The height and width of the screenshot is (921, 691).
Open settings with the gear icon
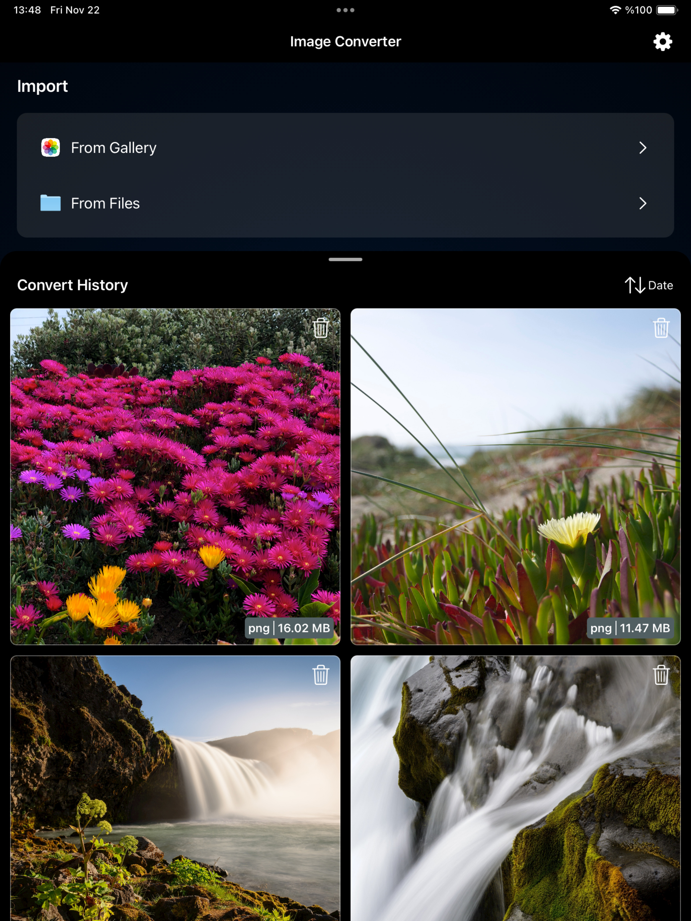click(x=662, y=41)
